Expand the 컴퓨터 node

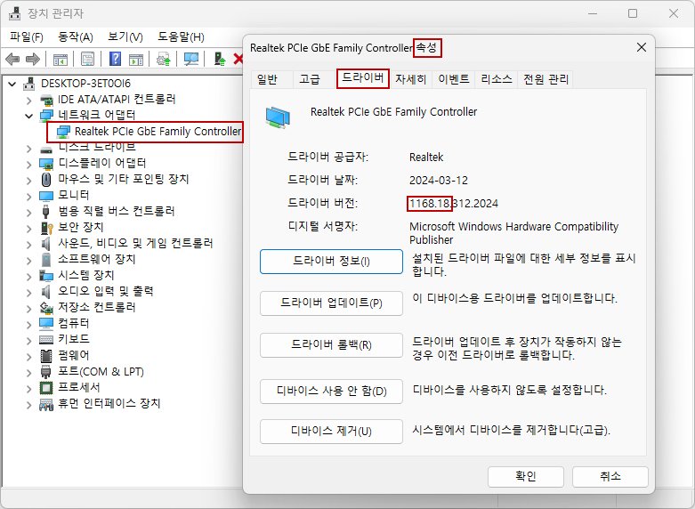28,325
